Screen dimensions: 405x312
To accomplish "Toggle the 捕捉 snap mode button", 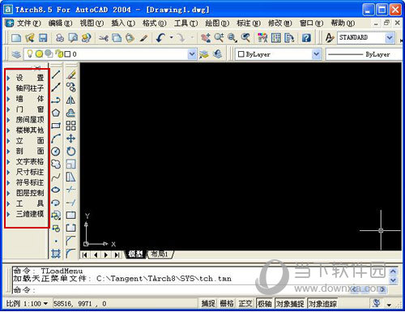I will 208,304.
